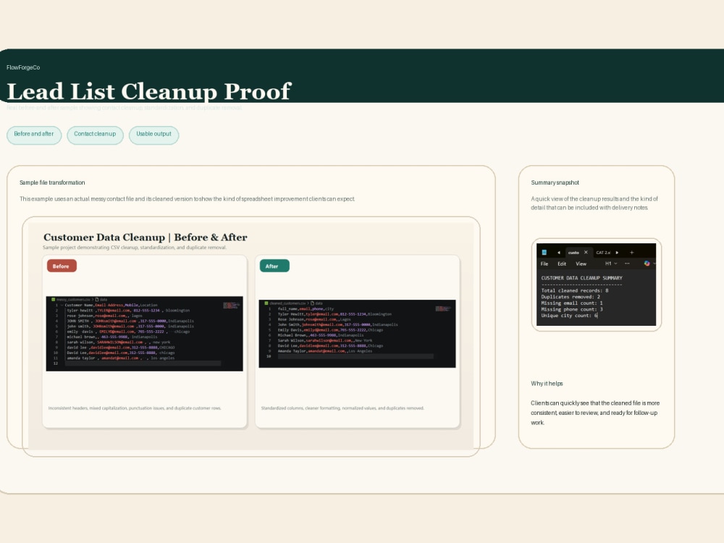Click the 'Why it helps' heading

click(547, 383)
